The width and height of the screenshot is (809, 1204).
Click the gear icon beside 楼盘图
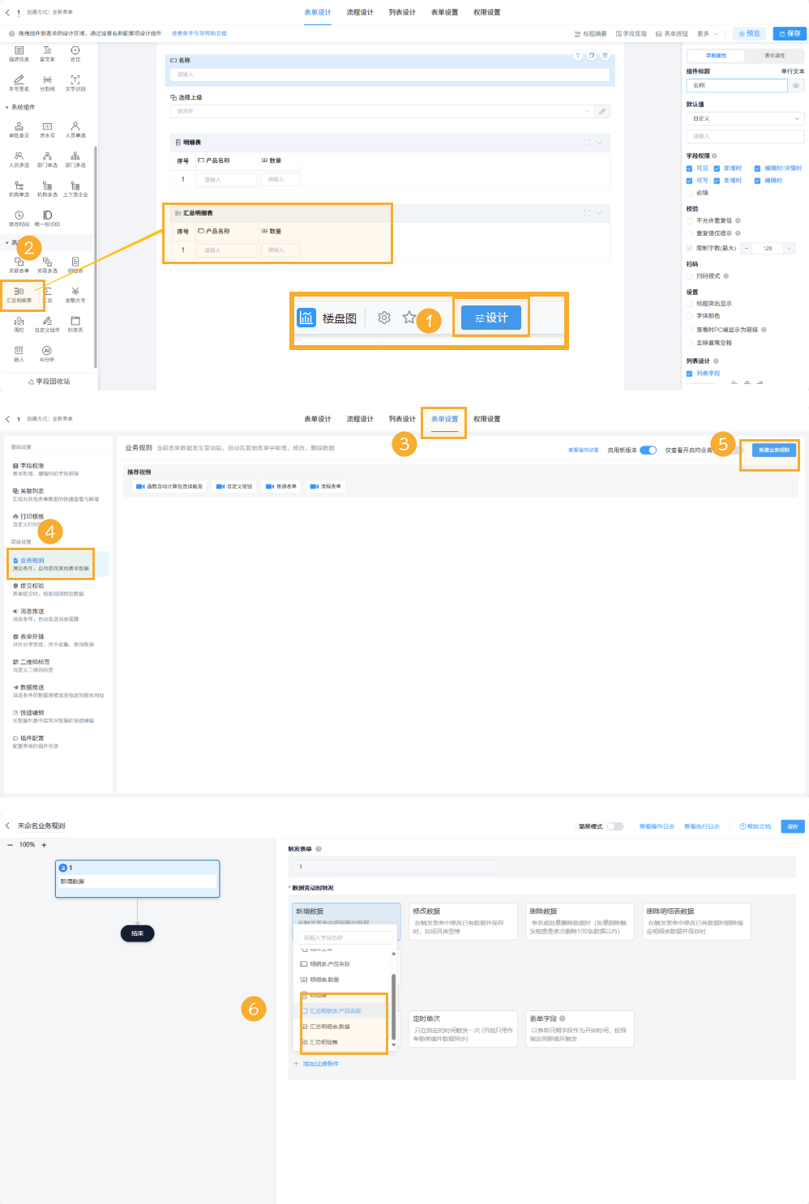384,318
